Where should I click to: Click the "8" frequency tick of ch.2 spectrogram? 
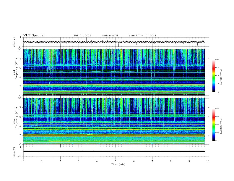pos(21,107)
